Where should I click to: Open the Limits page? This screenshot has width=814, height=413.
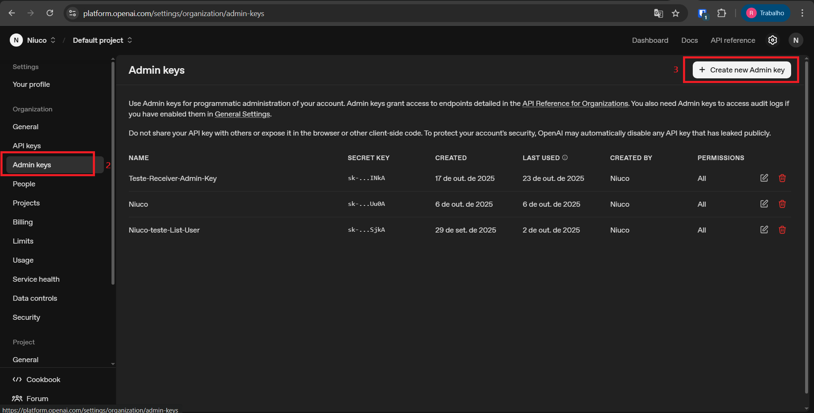point(23,241)
